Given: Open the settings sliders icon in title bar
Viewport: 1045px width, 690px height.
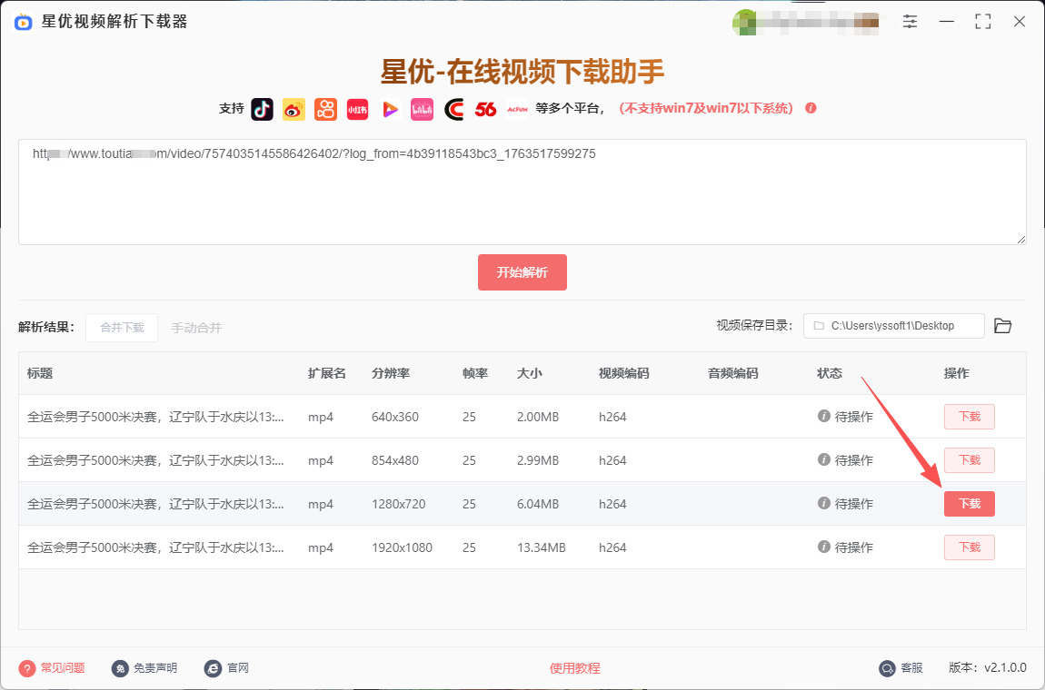Looking at the screenshot, I should [x=910, y=22].
